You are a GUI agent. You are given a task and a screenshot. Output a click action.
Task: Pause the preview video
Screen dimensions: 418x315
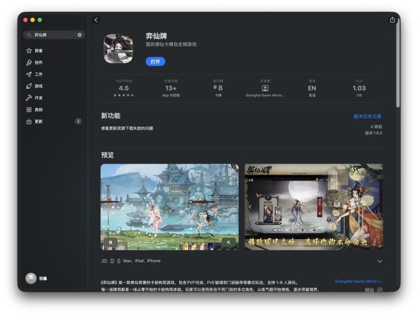[110, 242]
